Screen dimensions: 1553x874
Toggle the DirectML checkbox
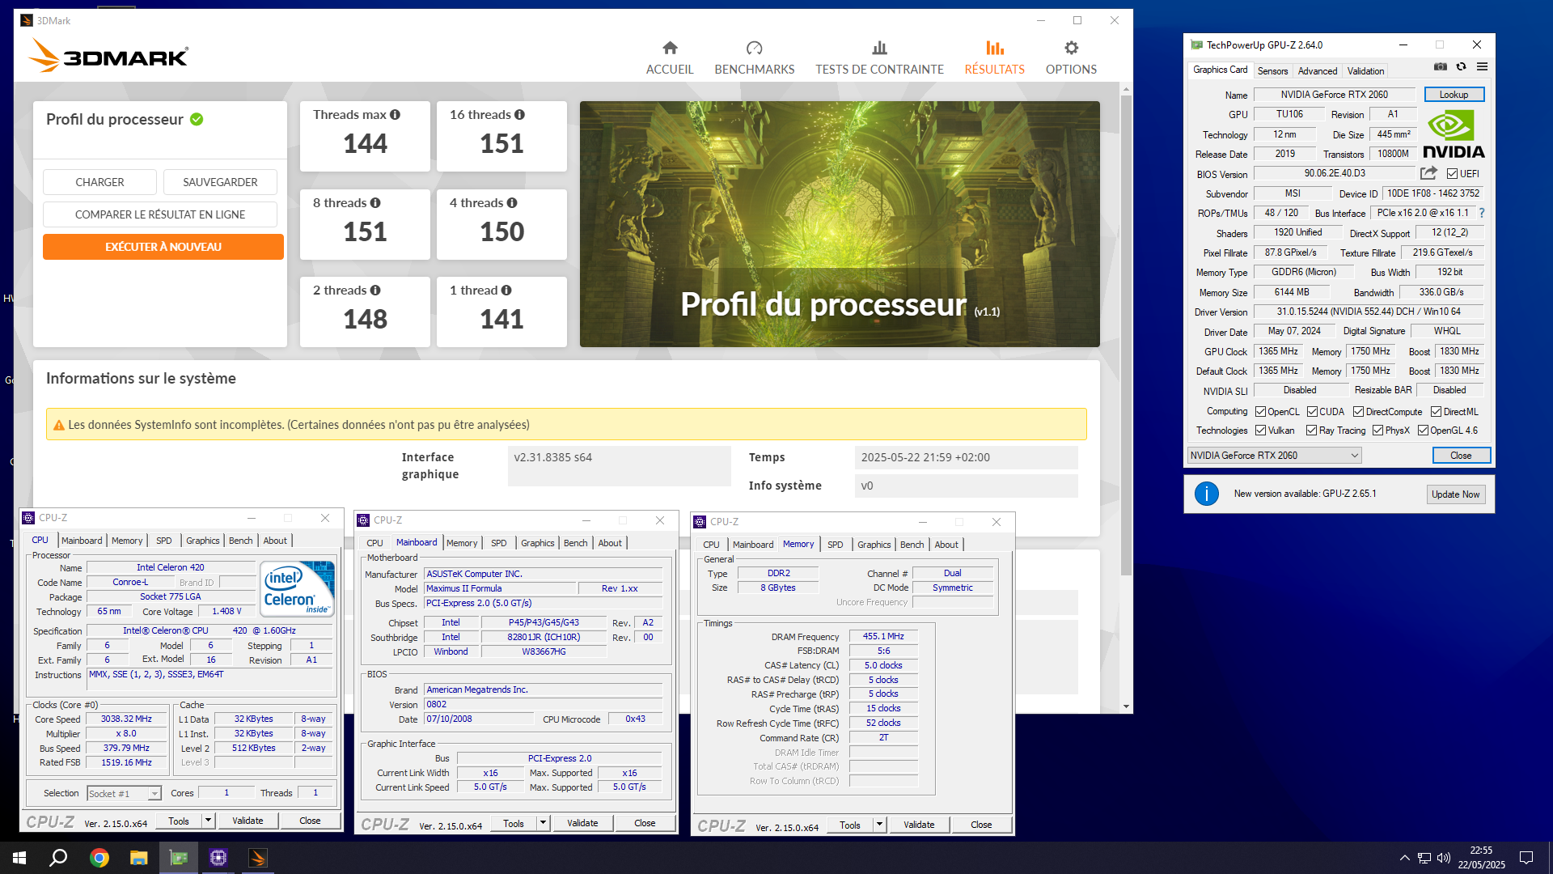(x=1437, y=412)
